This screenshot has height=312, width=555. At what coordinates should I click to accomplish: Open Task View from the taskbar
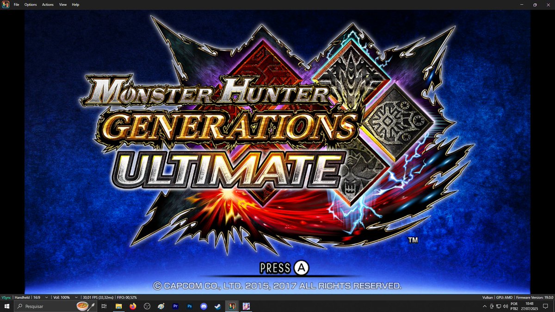(x=104, y=306)
